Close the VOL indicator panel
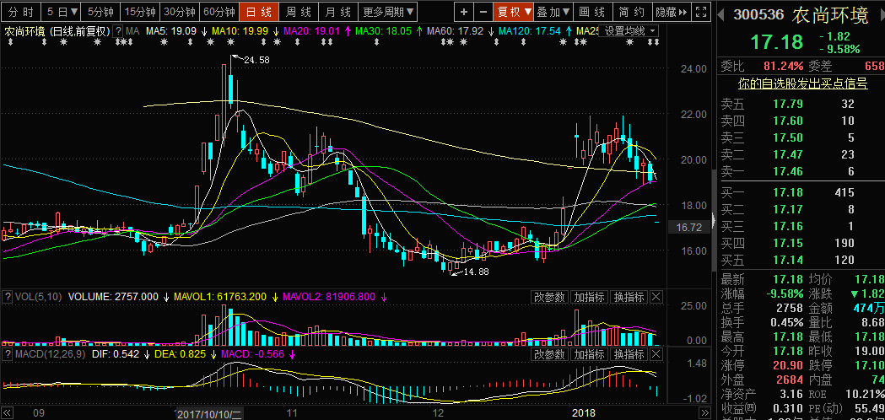 [656, 297]
